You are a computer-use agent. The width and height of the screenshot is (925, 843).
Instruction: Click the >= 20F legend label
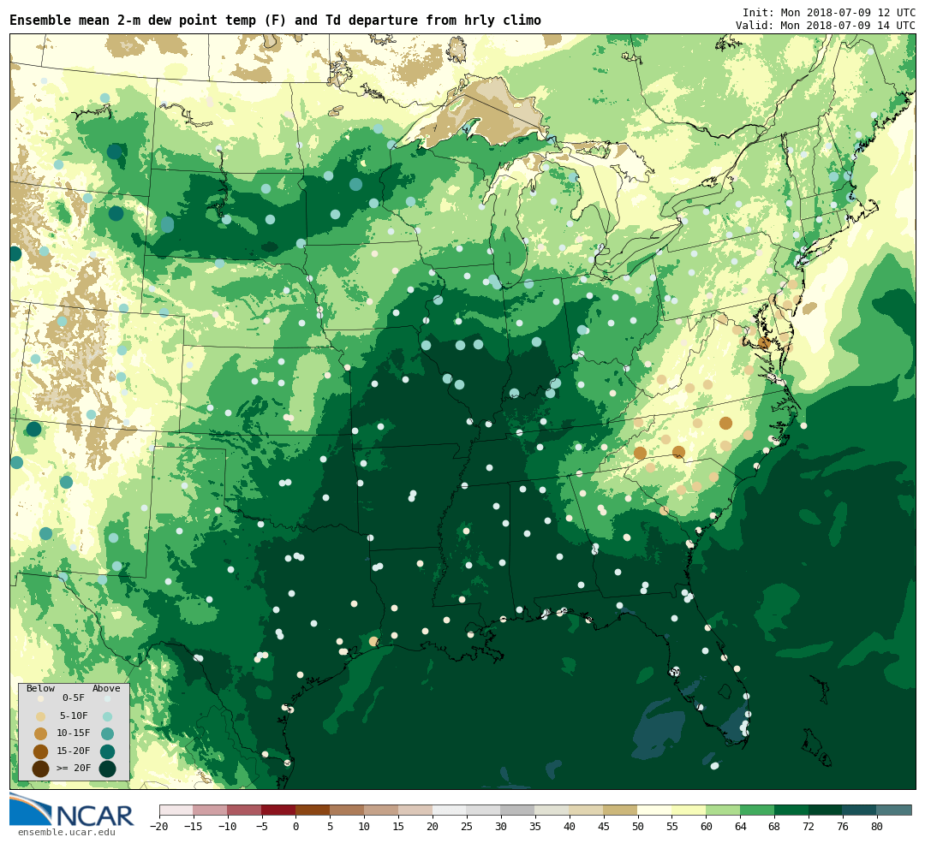(74, 769)
